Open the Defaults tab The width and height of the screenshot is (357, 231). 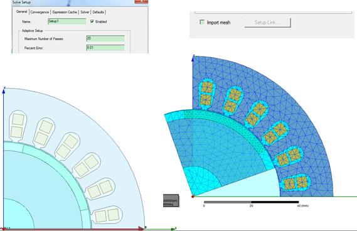point(98,12)
